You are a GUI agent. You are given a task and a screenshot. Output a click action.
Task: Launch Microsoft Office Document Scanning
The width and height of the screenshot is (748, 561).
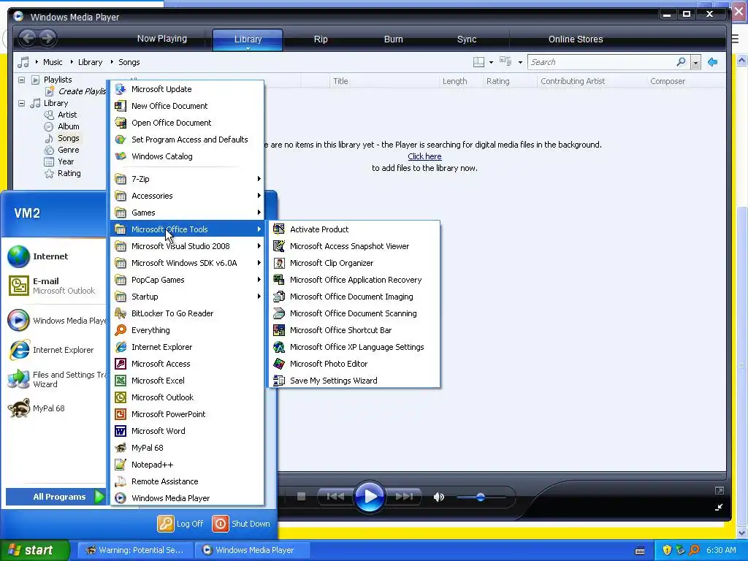(354, 313)
